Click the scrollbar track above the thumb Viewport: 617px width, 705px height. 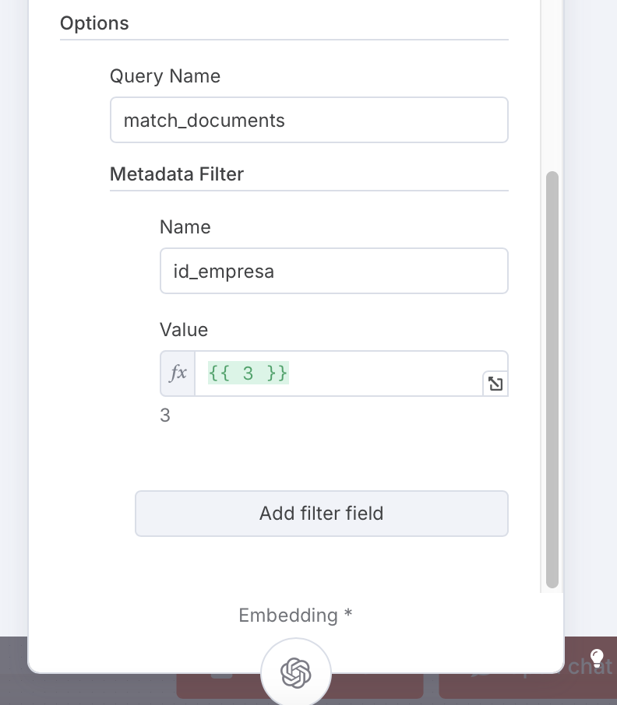tap(552, 86)
